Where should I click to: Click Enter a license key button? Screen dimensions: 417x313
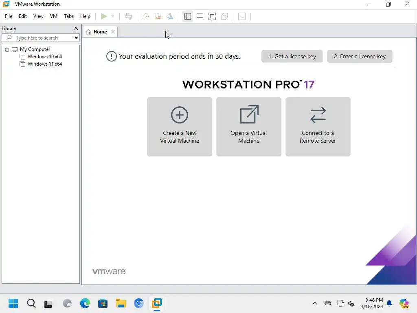pyautogui.click(x=360, y=56)
